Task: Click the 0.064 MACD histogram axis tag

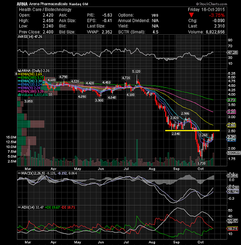Action: pos(232,176)
